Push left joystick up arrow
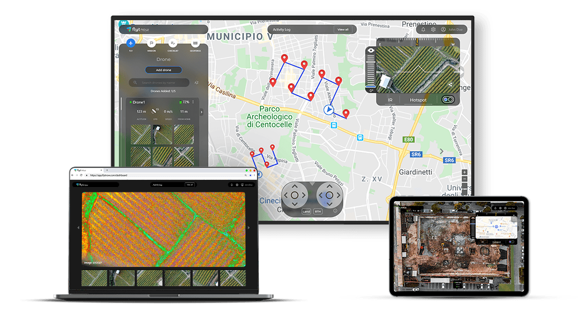This screenshot has height=311, width=580. coord(295,187)
